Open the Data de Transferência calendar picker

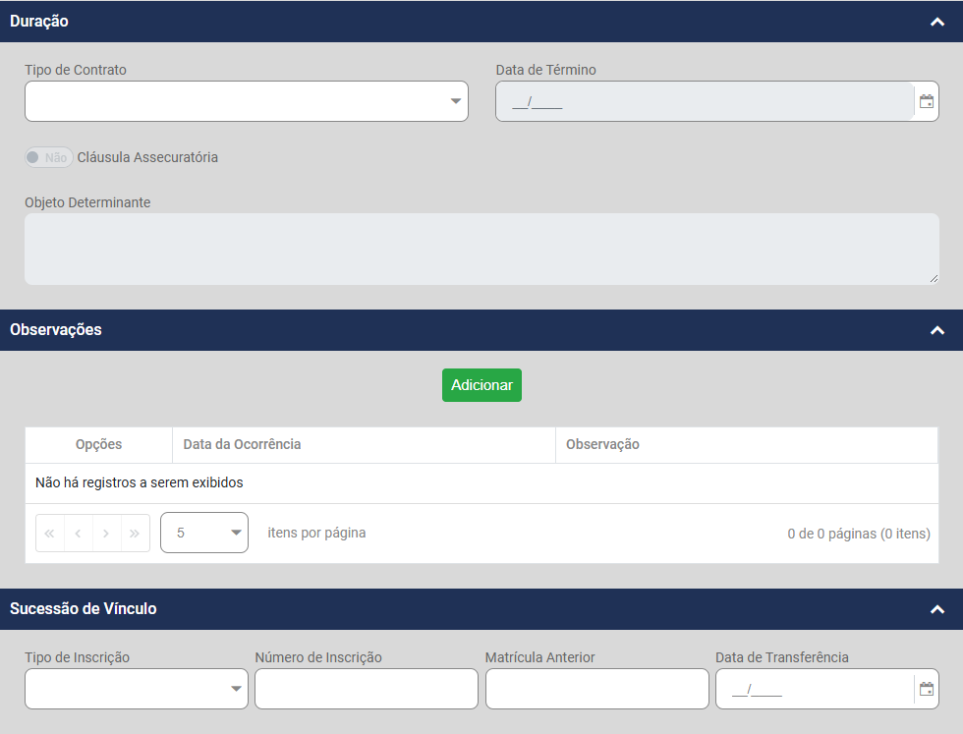tap(926, 689)
